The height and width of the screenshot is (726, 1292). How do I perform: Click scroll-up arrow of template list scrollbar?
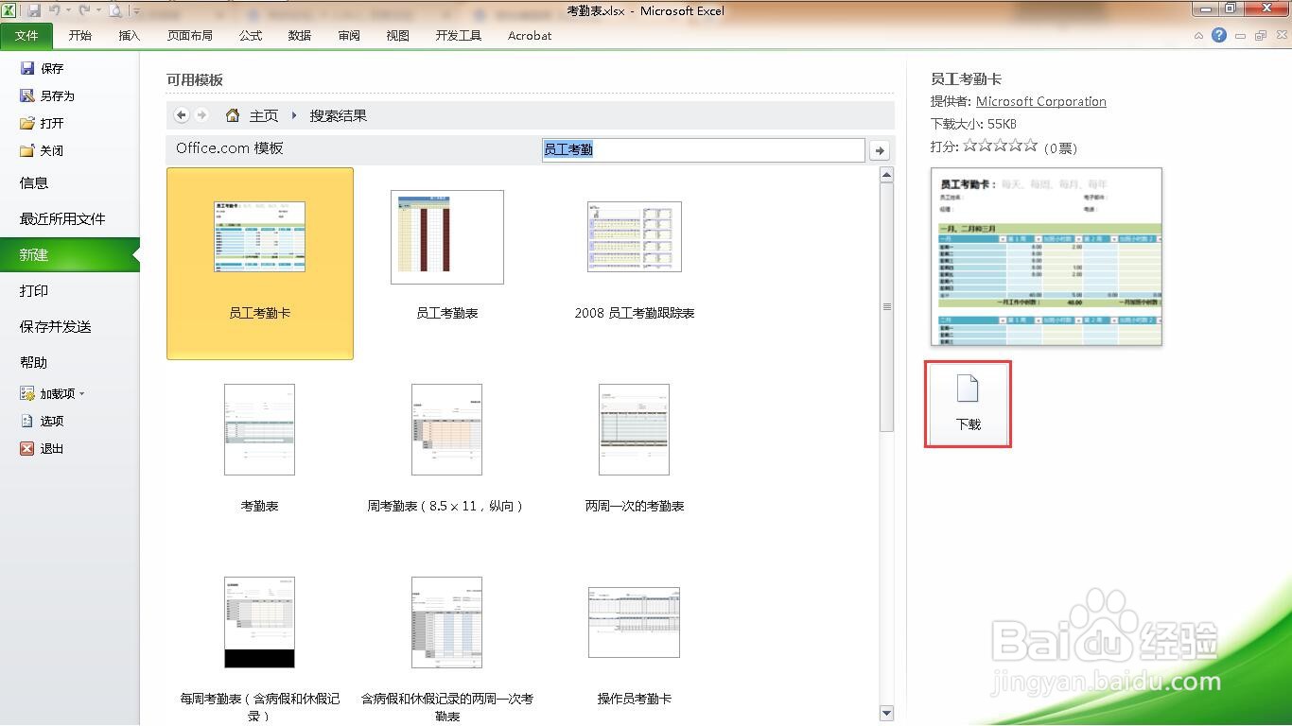pos(886,175)
